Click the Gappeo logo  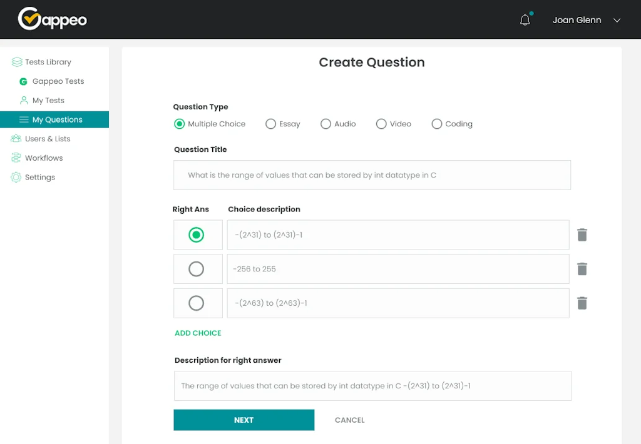click(51, 19)
